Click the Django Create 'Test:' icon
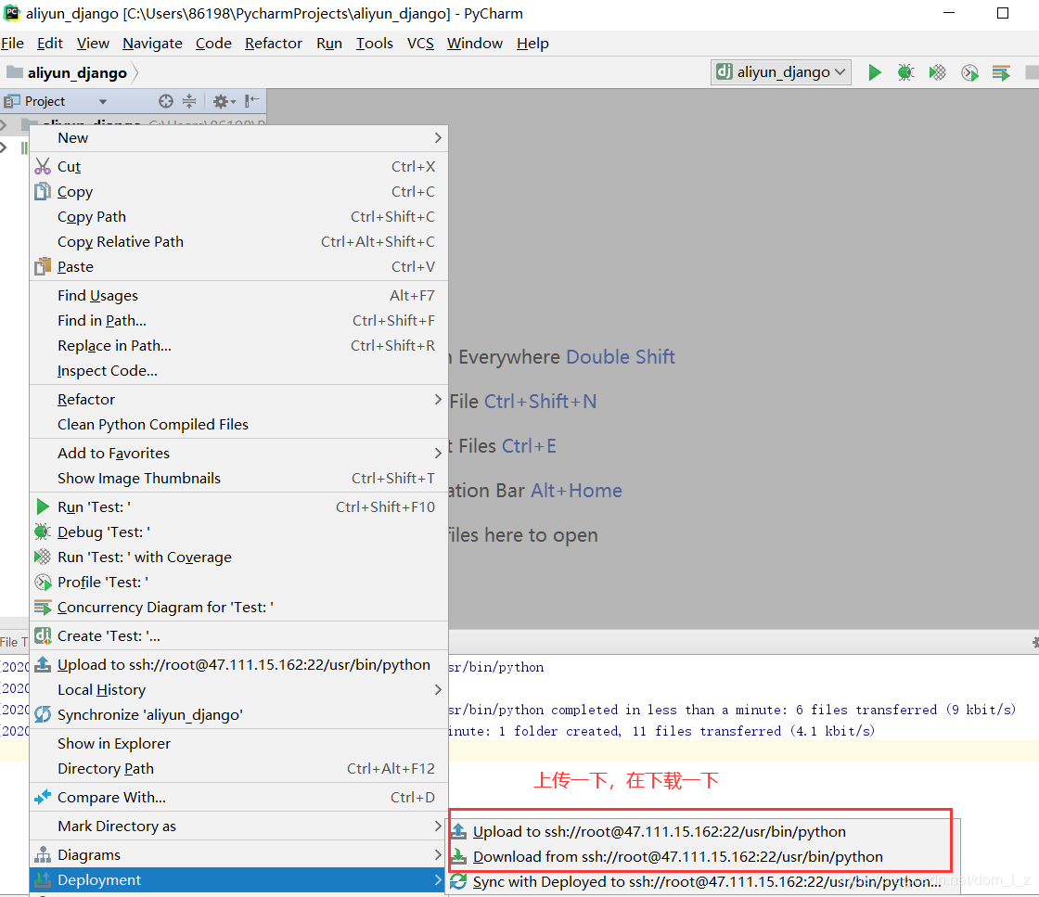The width and height of the screenshot is (1039, 897). (x=43, y=636)
